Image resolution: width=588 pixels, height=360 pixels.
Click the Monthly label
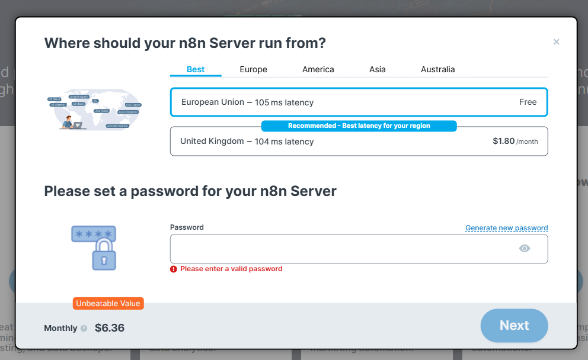tap(60, 328)
